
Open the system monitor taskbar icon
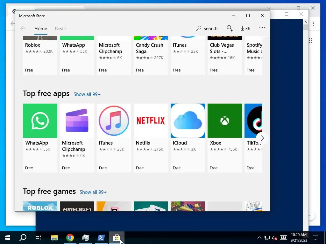pos(85,238)
